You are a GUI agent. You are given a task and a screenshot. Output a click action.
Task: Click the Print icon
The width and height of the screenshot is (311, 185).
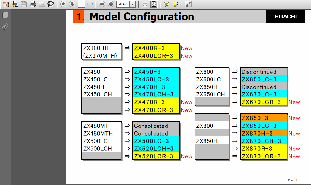click(33, 4)
